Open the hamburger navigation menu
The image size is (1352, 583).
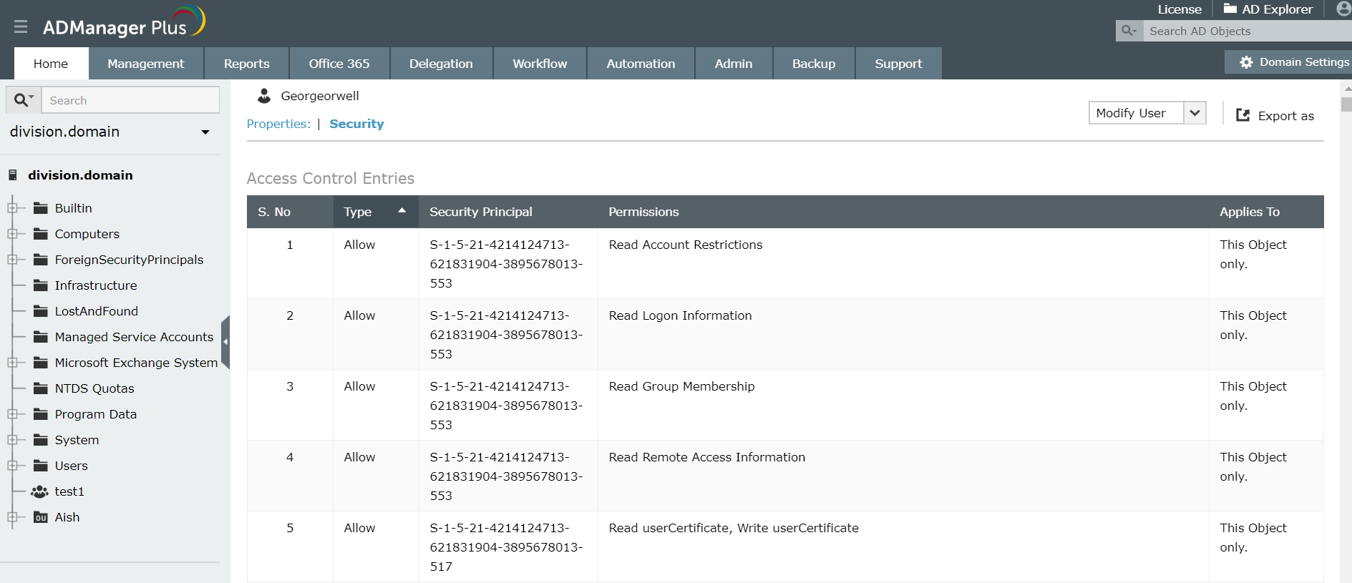tap(21, 26)
